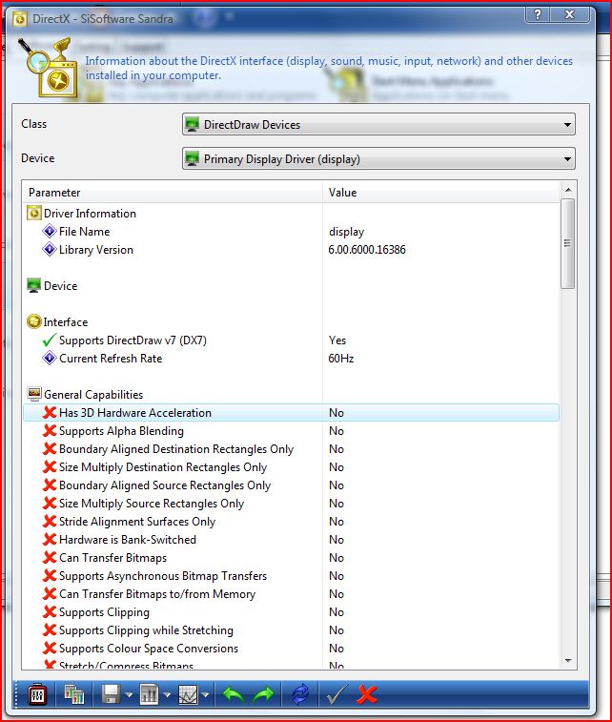Click the green check icon beside Supports DirectDraw v7
Image resolution: width=612 pixels, height=722 pixels.
click(50, 340)
